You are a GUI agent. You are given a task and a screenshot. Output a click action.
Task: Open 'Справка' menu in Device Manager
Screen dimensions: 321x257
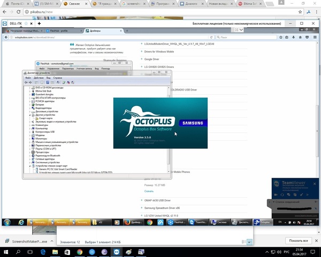click(58, 78)
